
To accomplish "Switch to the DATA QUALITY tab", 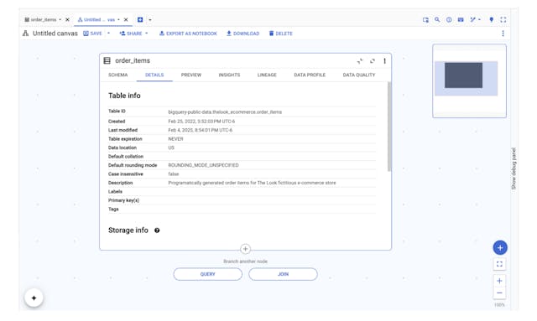I will pyautogui.click(x=359, y=75).
